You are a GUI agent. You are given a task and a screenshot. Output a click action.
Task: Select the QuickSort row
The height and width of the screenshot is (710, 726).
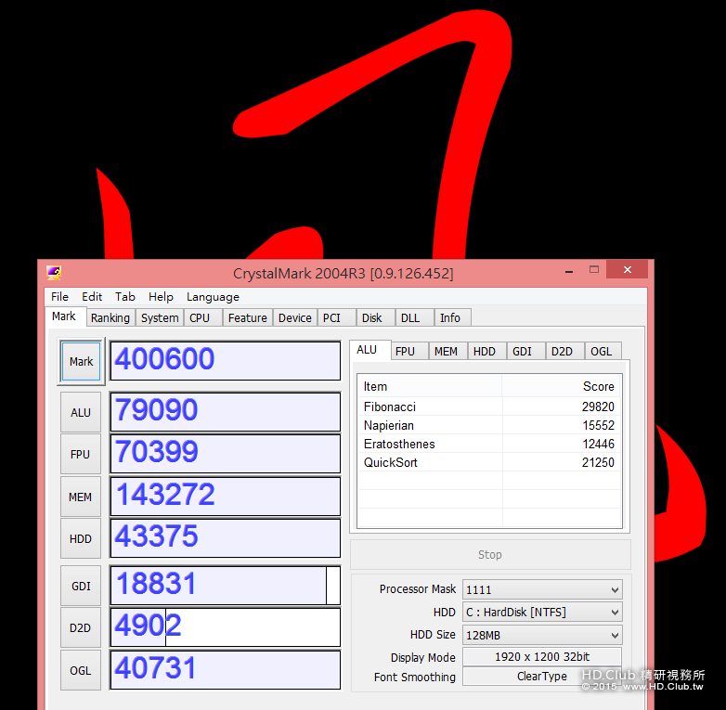click(489, 462)
